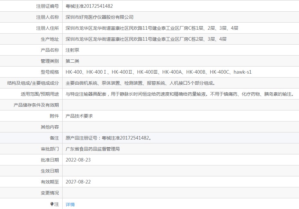299x209 pixels.
Task: Click the 备注 label
Action: pyautogui.click(x=54, y=138)
